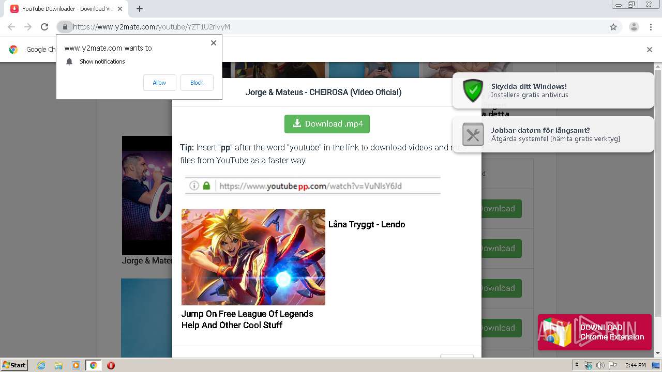This screenshot has height=372, width=662.
Task: Open the volume speaker tray icon
Action: pos(600,365)
